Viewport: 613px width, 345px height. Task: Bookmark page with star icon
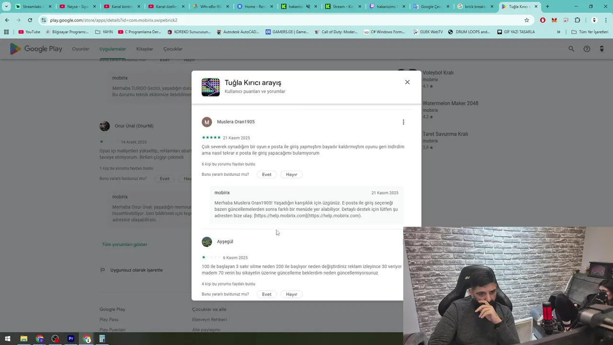coord(527,20)
